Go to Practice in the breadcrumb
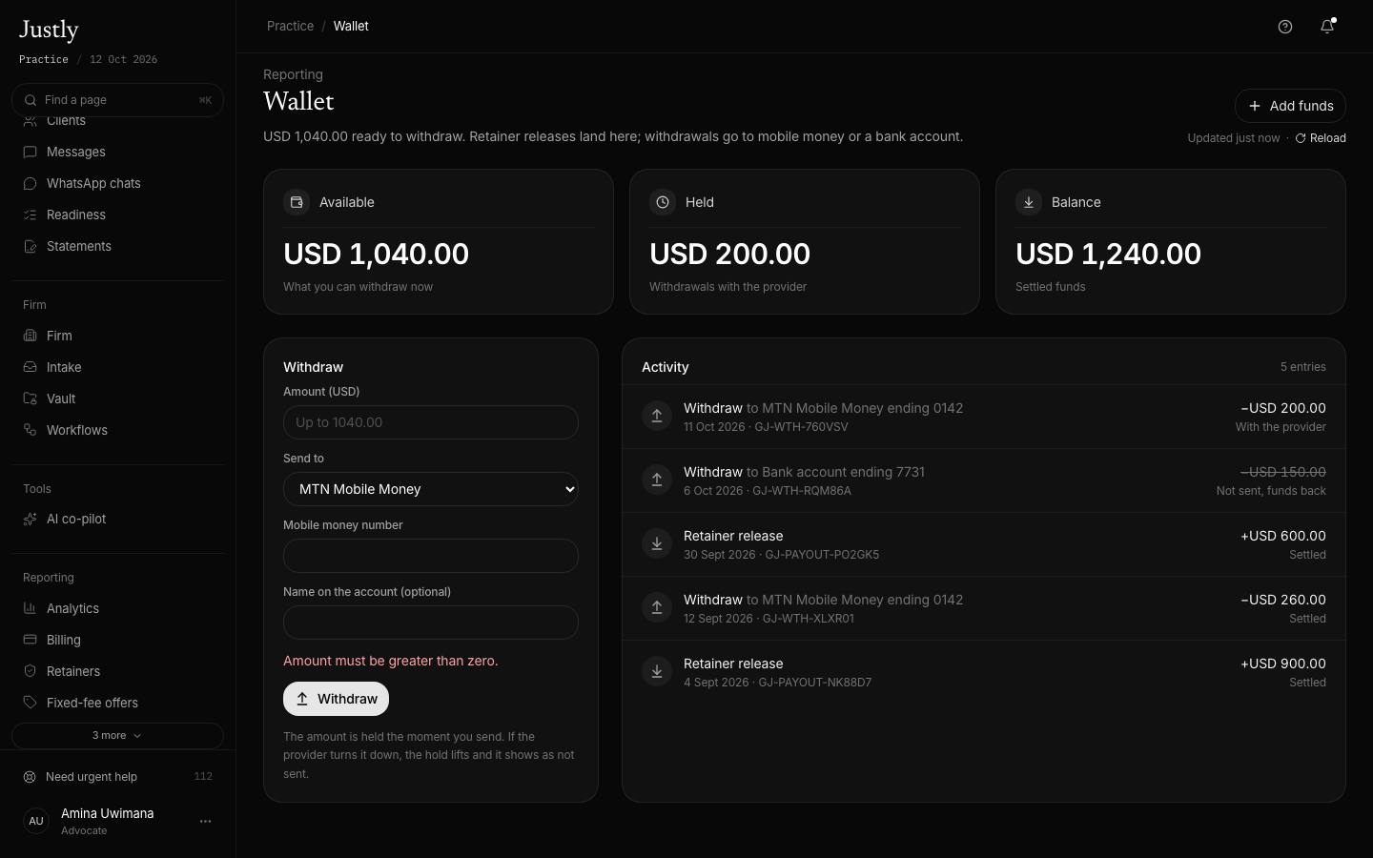Image resolution: width=1373 pixels, height=858 pixels. 290,27
